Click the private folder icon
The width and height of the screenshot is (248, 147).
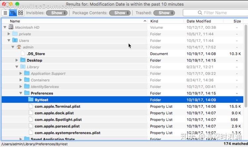pyautogui.click(x=15, y=34)
